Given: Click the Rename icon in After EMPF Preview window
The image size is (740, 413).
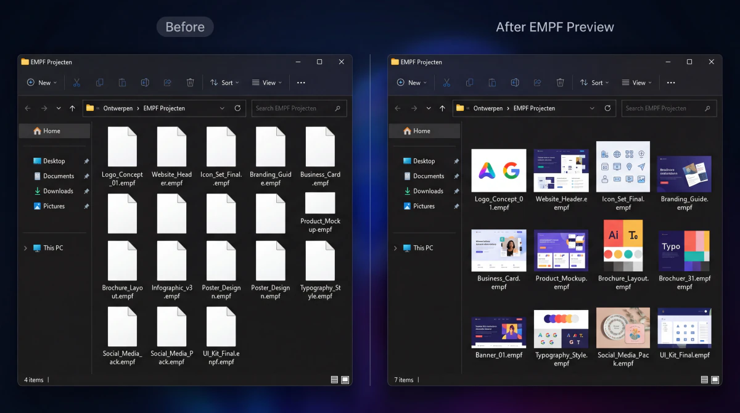Looking at the screenshot, I should pos(515,83).
